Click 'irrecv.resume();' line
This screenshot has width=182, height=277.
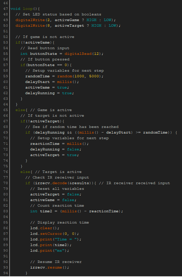(49, 268)
